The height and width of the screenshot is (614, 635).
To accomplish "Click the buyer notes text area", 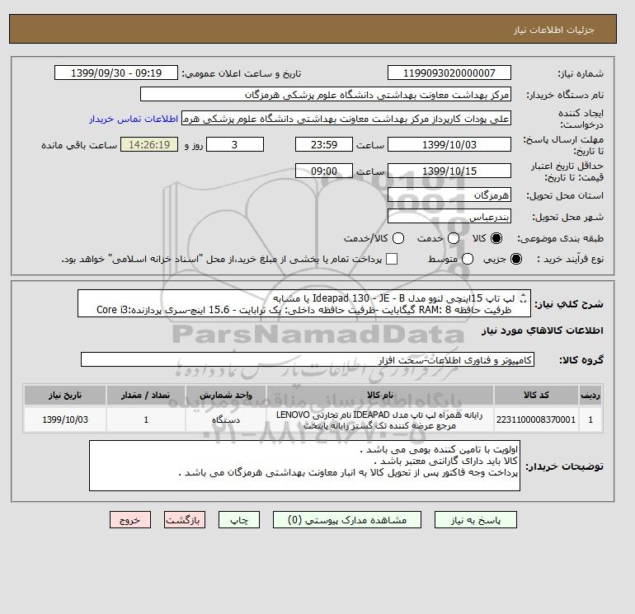I will [304, 466].
